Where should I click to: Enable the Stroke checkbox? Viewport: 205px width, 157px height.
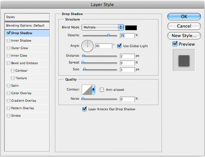pos(8,116)
